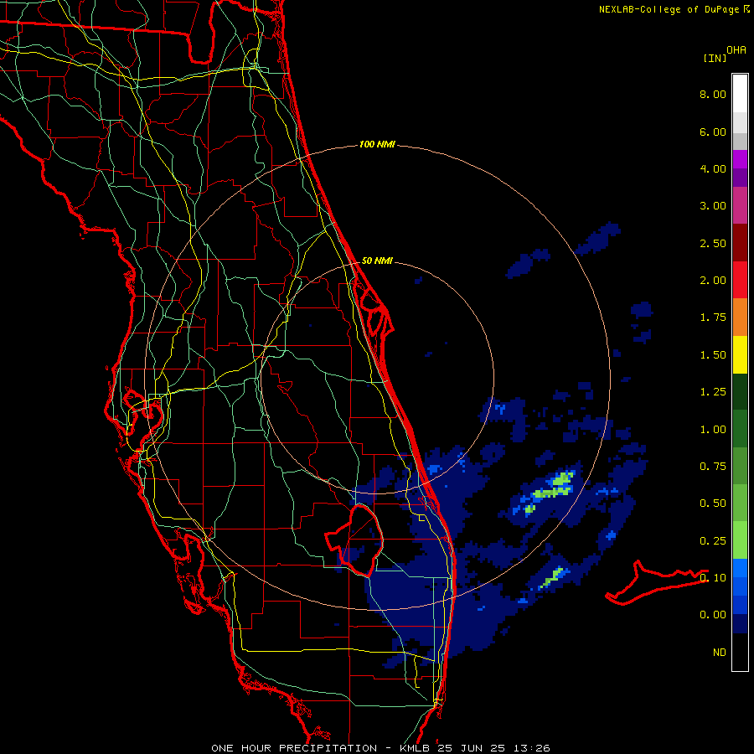Image resolution: width=754 pixels, height=754 pixels.
Task: Click the 1.75 legend value
Action: pyautogui.click(x=713, y=318)
